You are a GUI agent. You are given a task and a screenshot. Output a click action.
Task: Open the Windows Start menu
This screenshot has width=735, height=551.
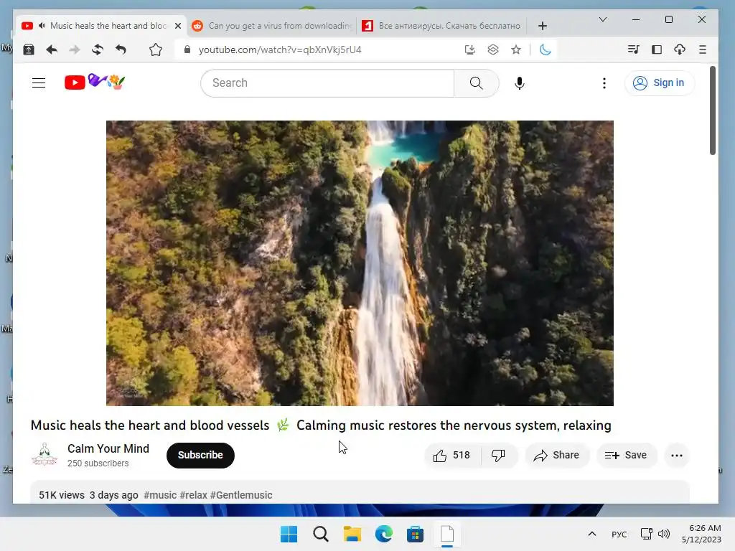pyautogui.click(x=289, y=534)
